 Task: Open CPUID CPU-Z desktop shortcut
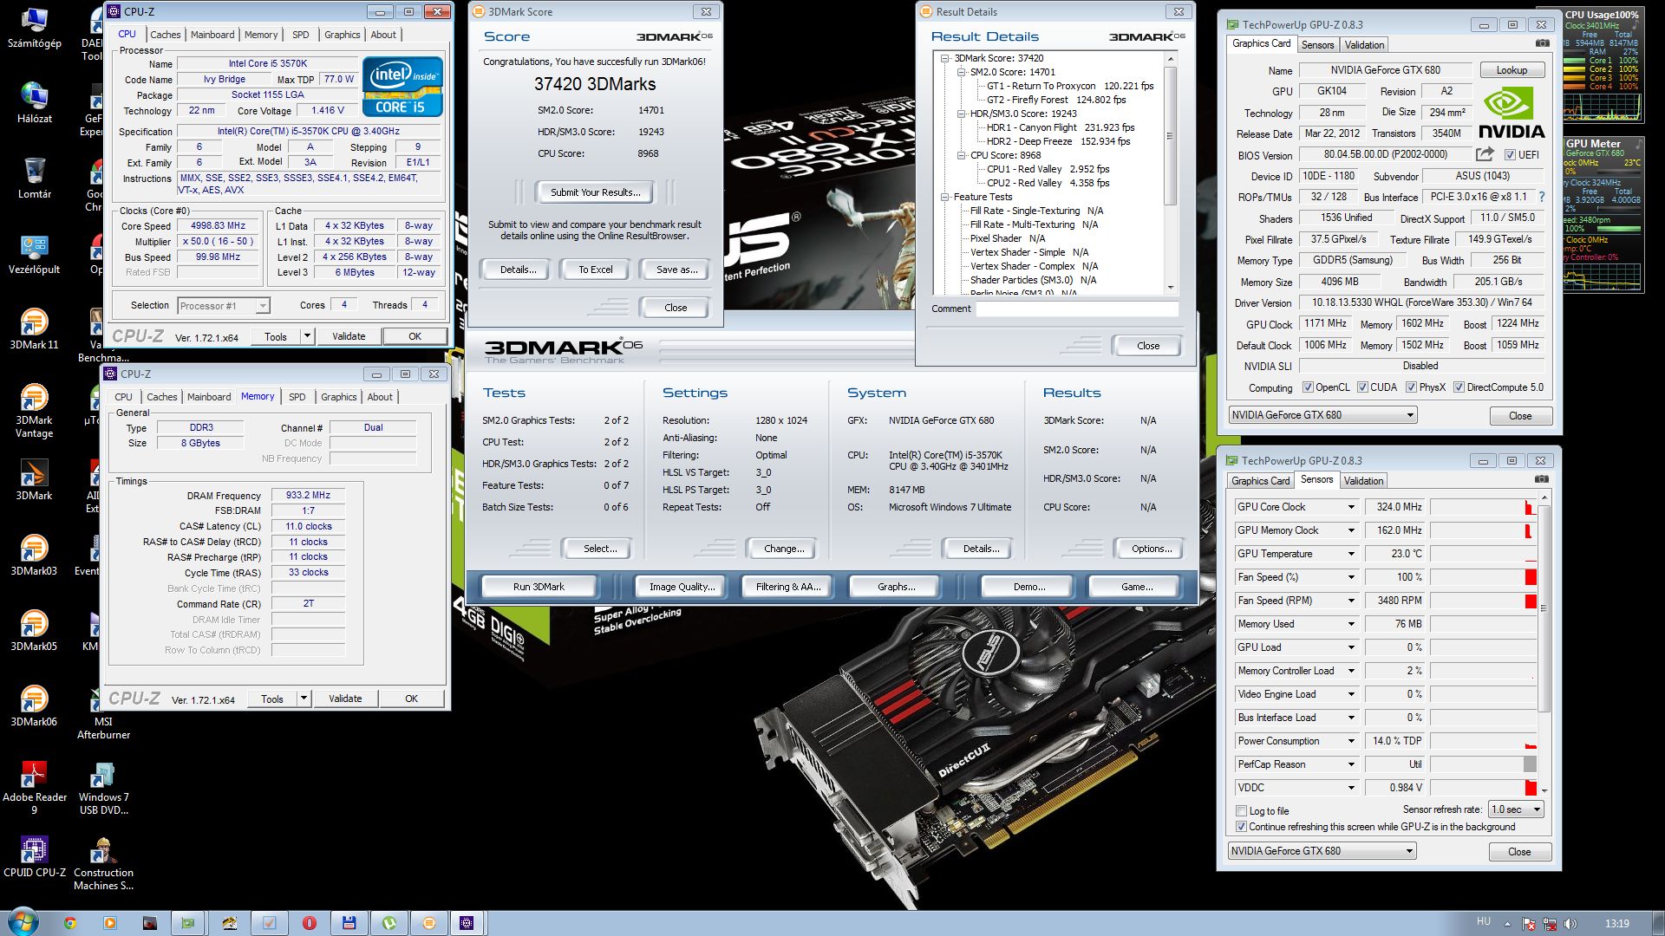click(x=35, y=858)
